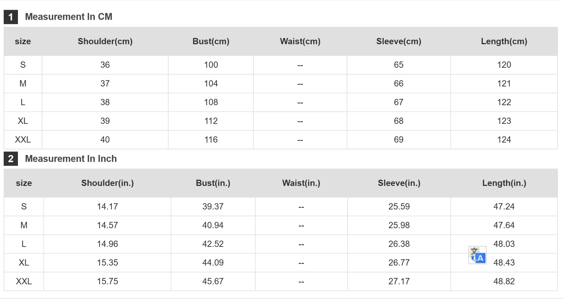This screenshot has width=563, height=299.
Task: Click the Waist(cm) column header
Action: (300, 41)
